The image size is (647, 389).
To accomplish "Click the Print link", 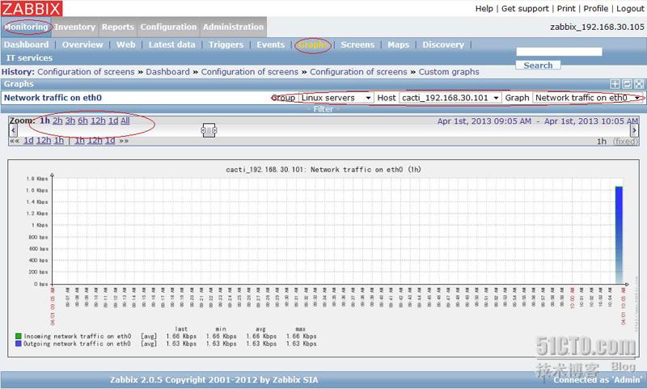I will [565, 9].
